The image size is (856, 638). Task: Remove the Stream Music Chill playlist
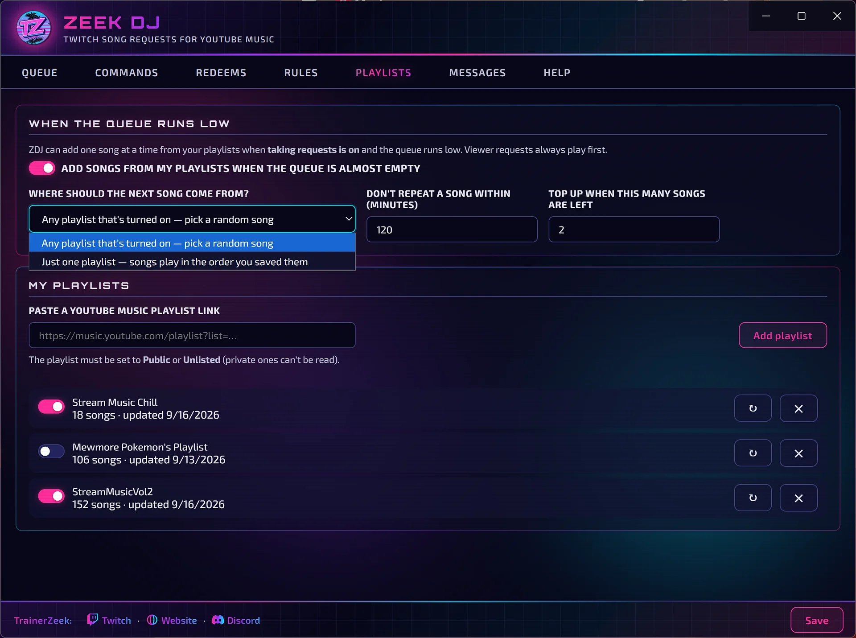[x=798, y=408]
